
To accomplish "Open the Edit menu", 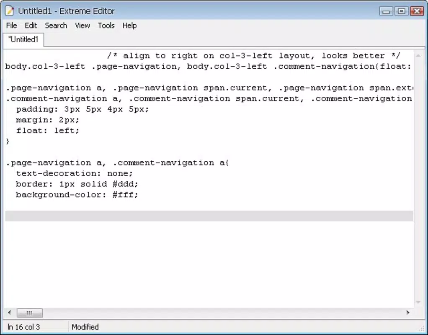I will tap(31, 26).
